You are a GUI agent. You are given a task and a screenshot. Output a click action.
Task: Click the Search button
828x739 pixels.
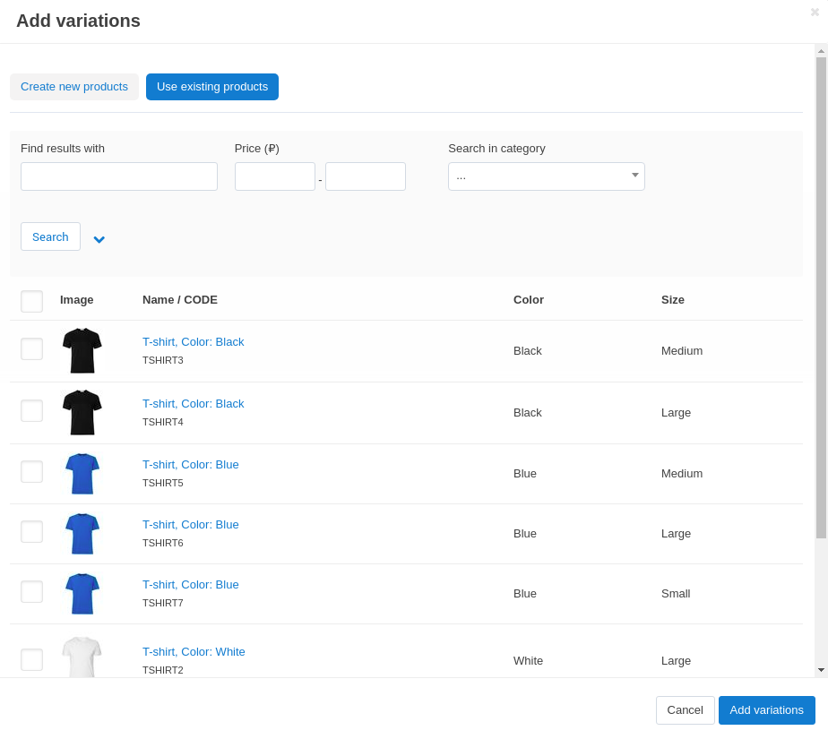pos(51,236)
